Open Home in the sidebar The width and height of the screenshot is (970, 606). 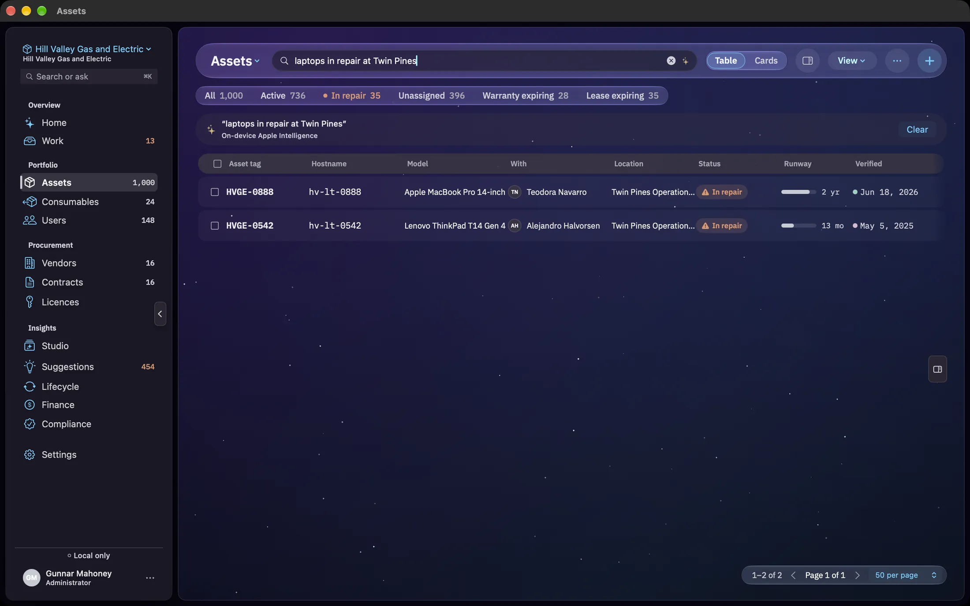click(89, 123)
